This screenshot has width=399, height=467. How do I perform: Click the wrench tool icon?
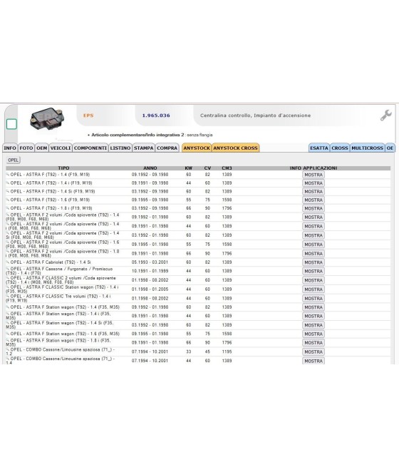click(385, 116)
